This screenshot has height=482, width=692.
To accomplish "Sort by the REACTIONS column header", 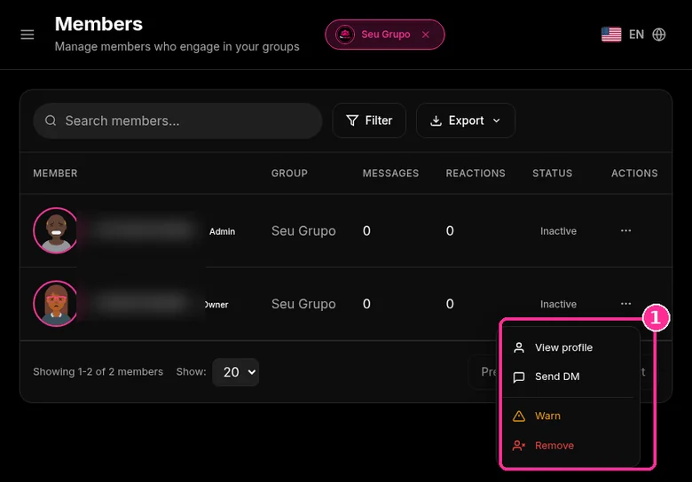I will coord(476,173).
